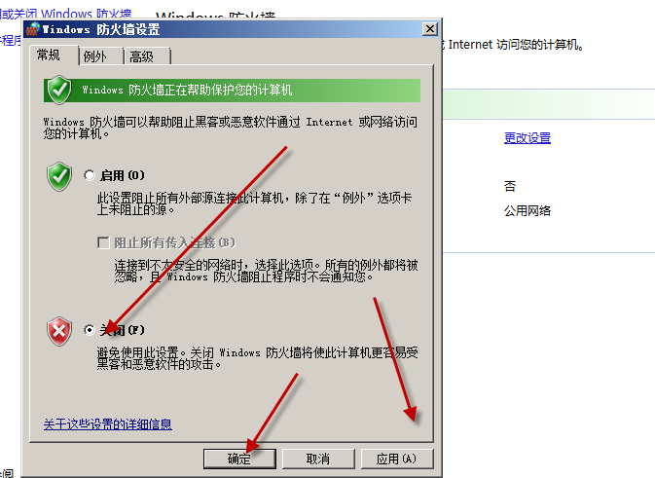Click the description starting 避免使用此设置
The height and width of the screenshot is (478, 655).
click(257, 358)
